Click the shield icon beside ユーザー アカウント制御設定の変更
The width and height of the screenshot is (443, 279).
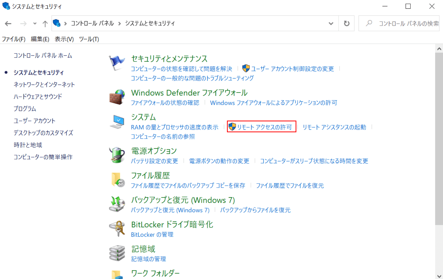[246, 68]
